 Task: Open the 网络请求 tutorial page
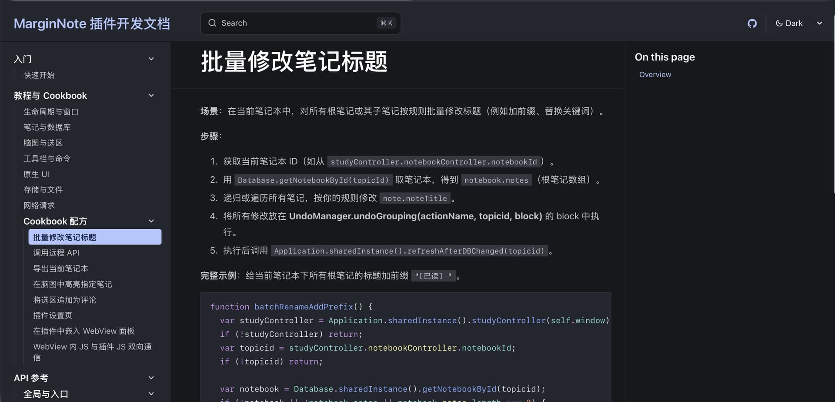point(39,205)
